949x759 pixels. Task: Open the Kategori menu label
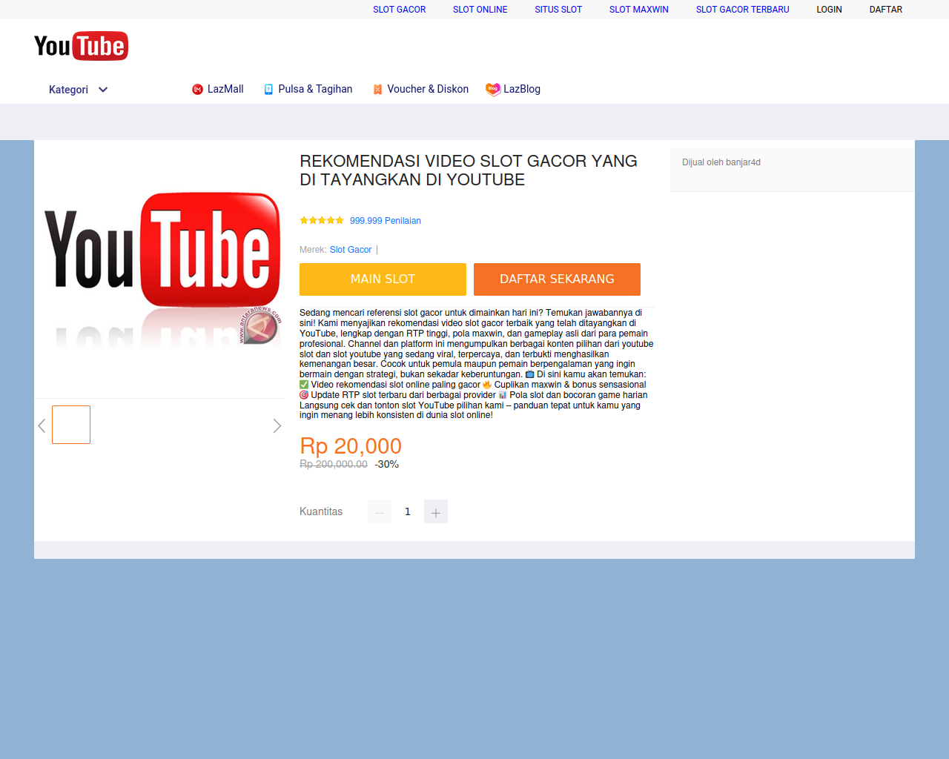pyautogui.click(x=68, y=90)
